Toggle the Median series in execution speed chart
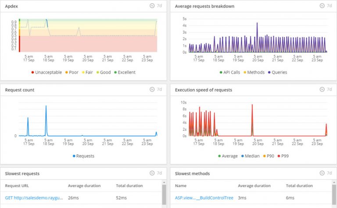The width and height of the screenshot is (337, 208). coord(251,156)
